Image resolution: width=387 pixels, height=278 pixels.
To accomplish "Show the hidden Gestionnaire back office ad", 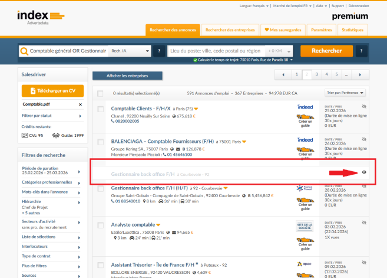I will coord(364,172).
